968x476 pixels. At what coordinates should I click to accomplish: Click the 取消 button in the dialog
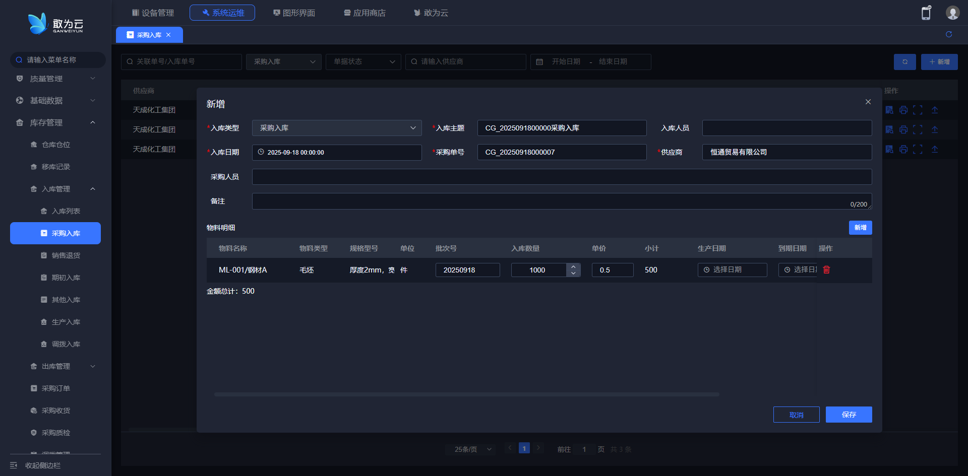(796, 415)
